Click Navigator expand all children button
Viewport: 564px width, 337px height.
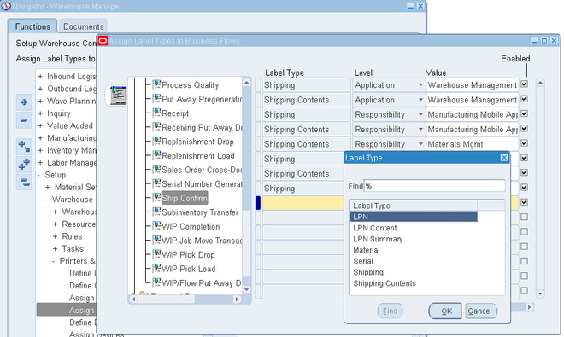pyautogui.click(x=24, y=147)
